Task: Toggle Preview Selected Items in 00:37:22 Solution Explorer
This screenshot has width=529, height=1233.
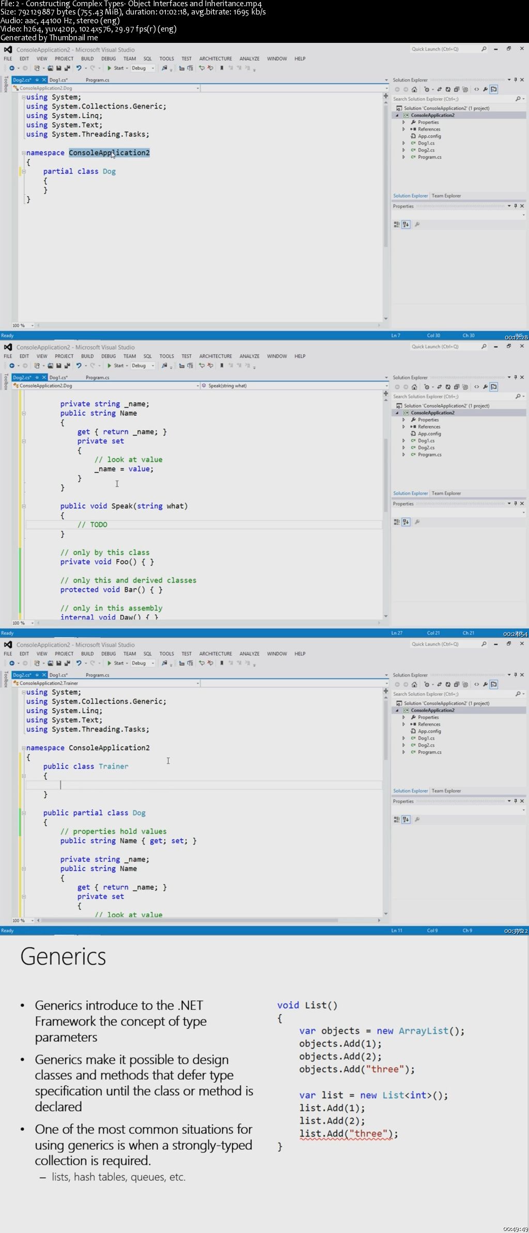Action: coord(494,684)
